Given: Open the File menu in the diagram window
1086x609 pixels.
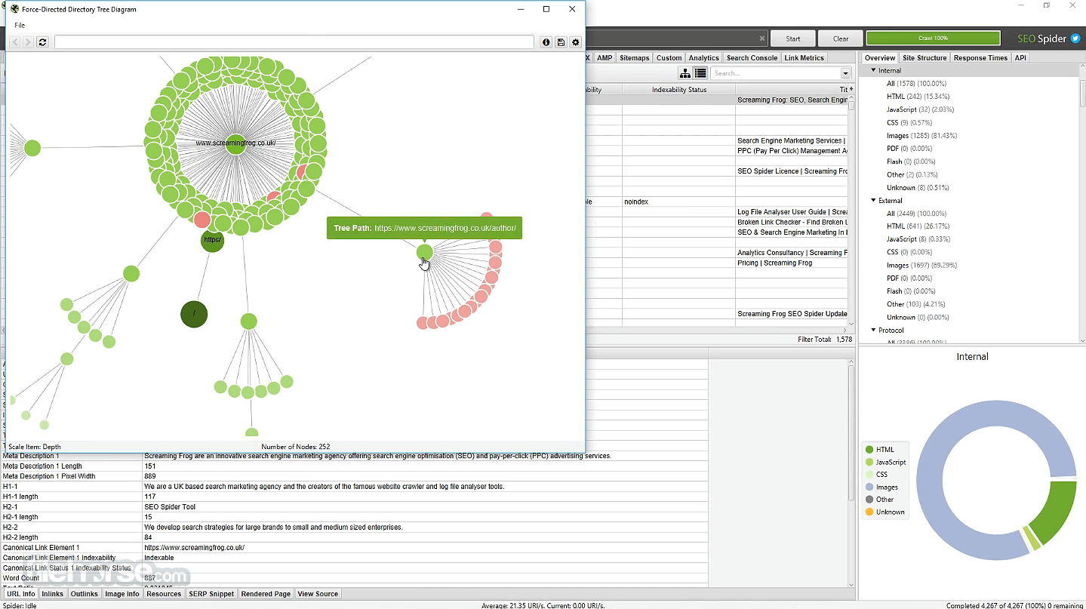Looking at the screenshot, I should pyautogui.click(x=20, y=26).
